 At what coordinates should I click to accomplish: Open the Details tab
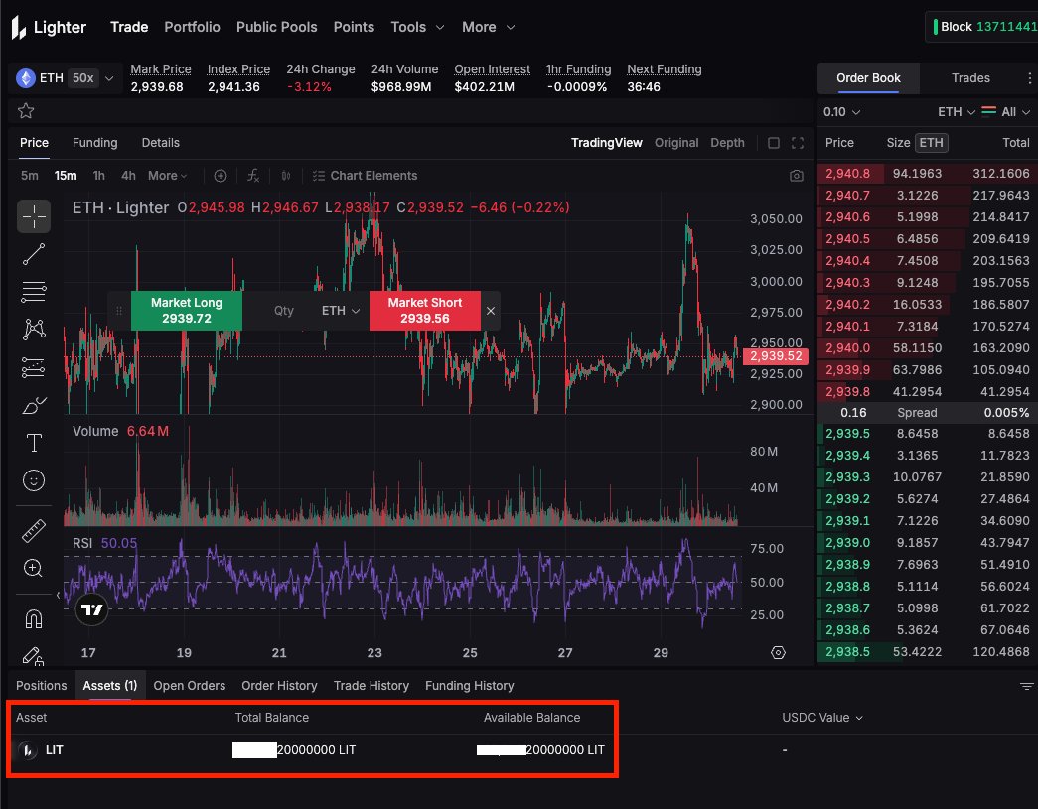(160, 143)
